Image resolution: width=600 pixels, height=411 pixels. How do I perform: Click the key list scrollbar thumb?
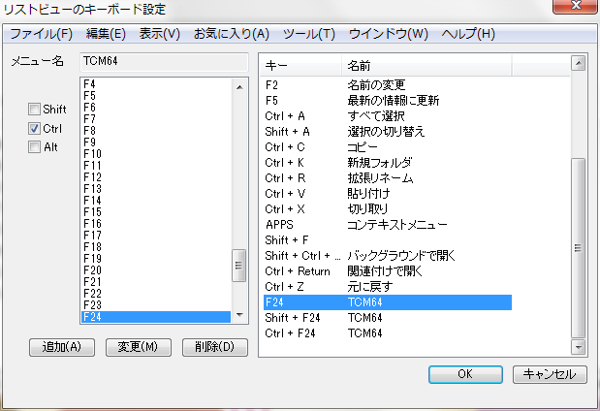pos(239,266)
